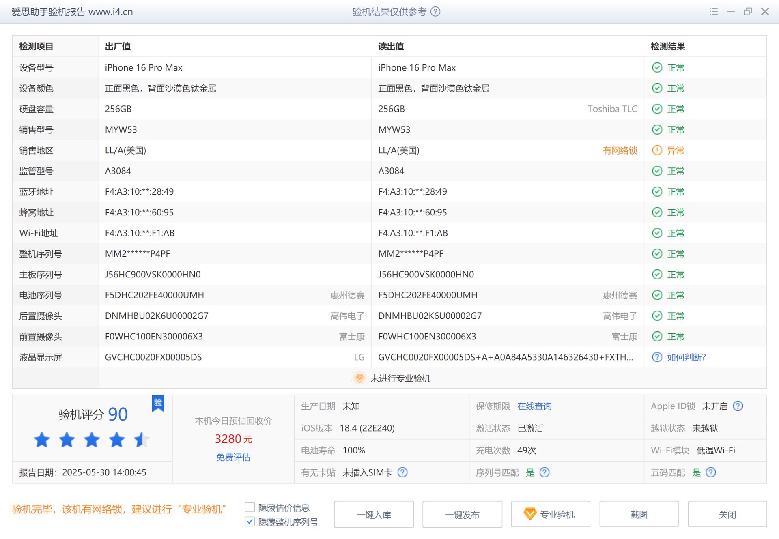Click the orange 验机完毕 network lock notice

click(x=119, y=509)
